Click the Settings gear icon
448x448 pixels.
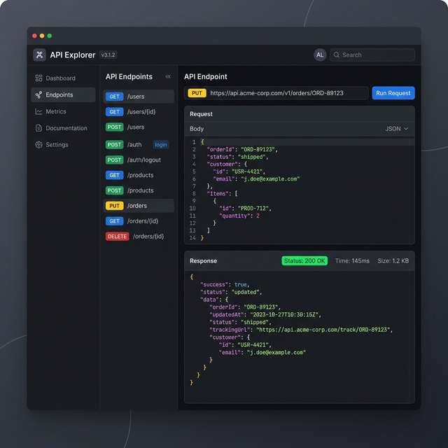coord(38,145)
